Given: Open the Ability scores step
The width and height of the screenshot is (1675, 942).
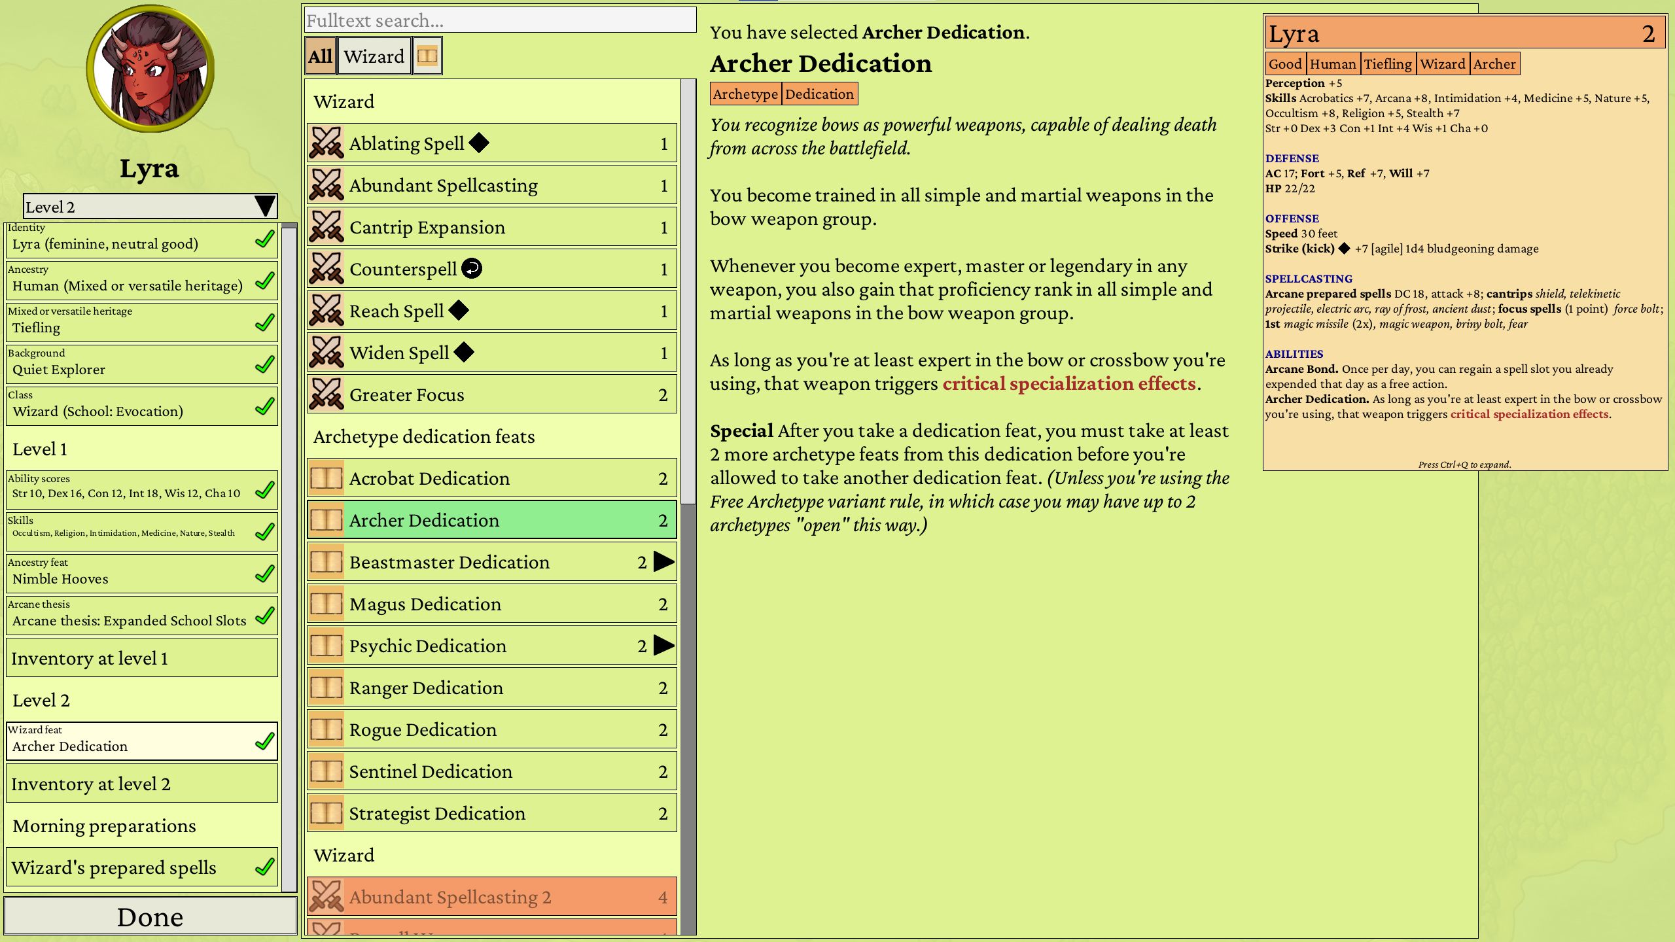Looking at the screenshot, I should (142, 491).
